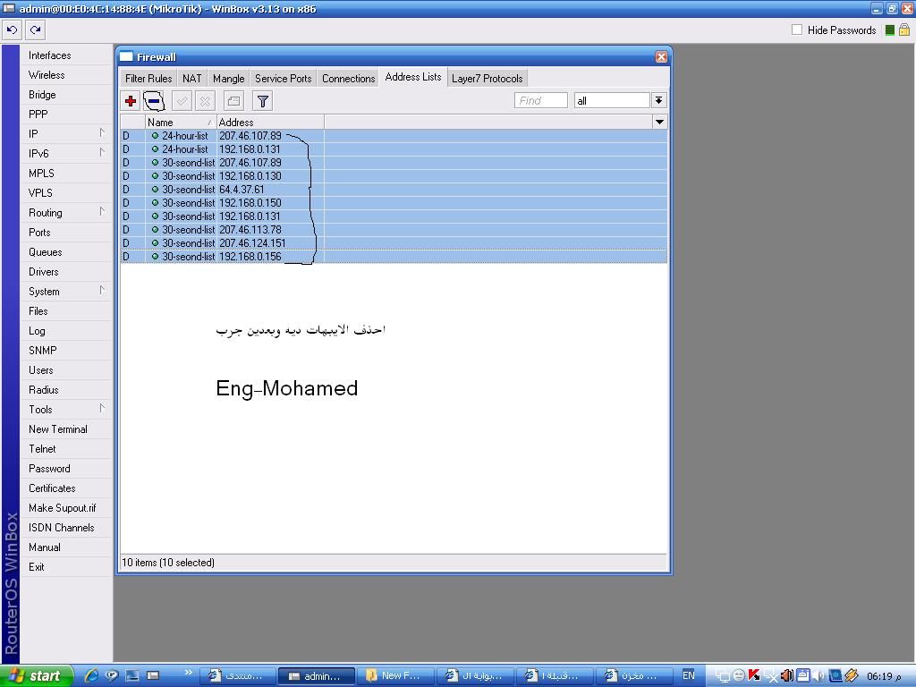Viewport: 916px width, 687px height.
Task: Select 30-seond-list row 207.46.124.151
Action: coord(394,243)
